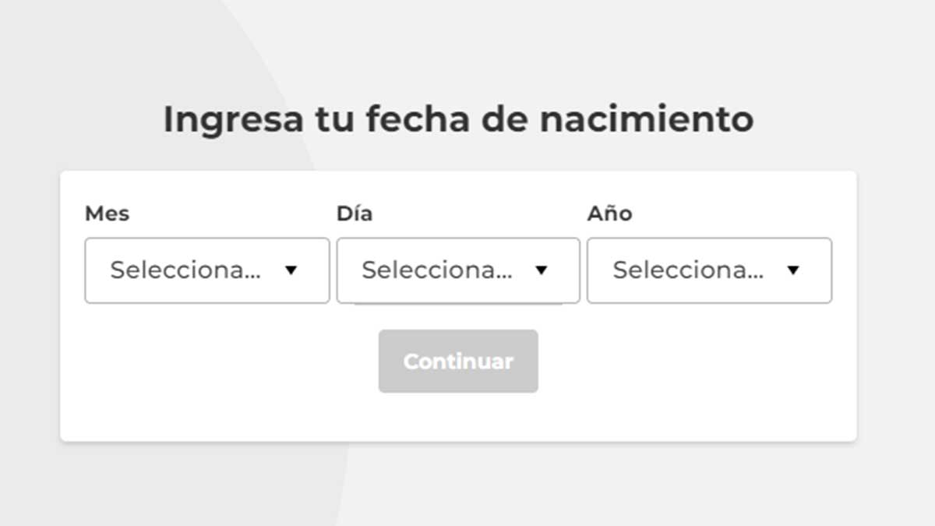
Task: Open the Año year selector
Action: click(709, 270)
